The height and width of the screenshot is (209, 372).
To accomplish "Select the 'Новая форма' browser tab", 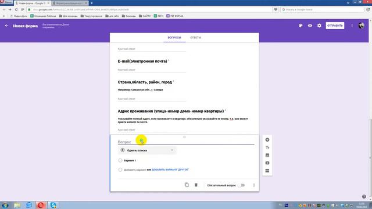I will pyautogui.click(x=33, y=3).
